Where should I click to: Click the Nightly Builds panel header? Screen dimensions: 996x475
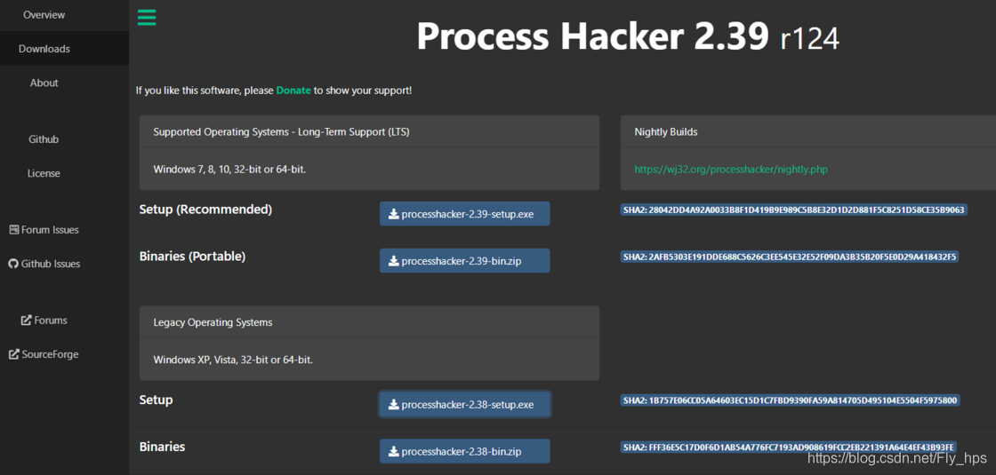[x=666, y=132]
